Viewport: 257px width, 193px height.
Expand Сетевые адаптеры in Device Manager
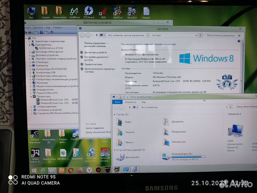pos(31,107)
